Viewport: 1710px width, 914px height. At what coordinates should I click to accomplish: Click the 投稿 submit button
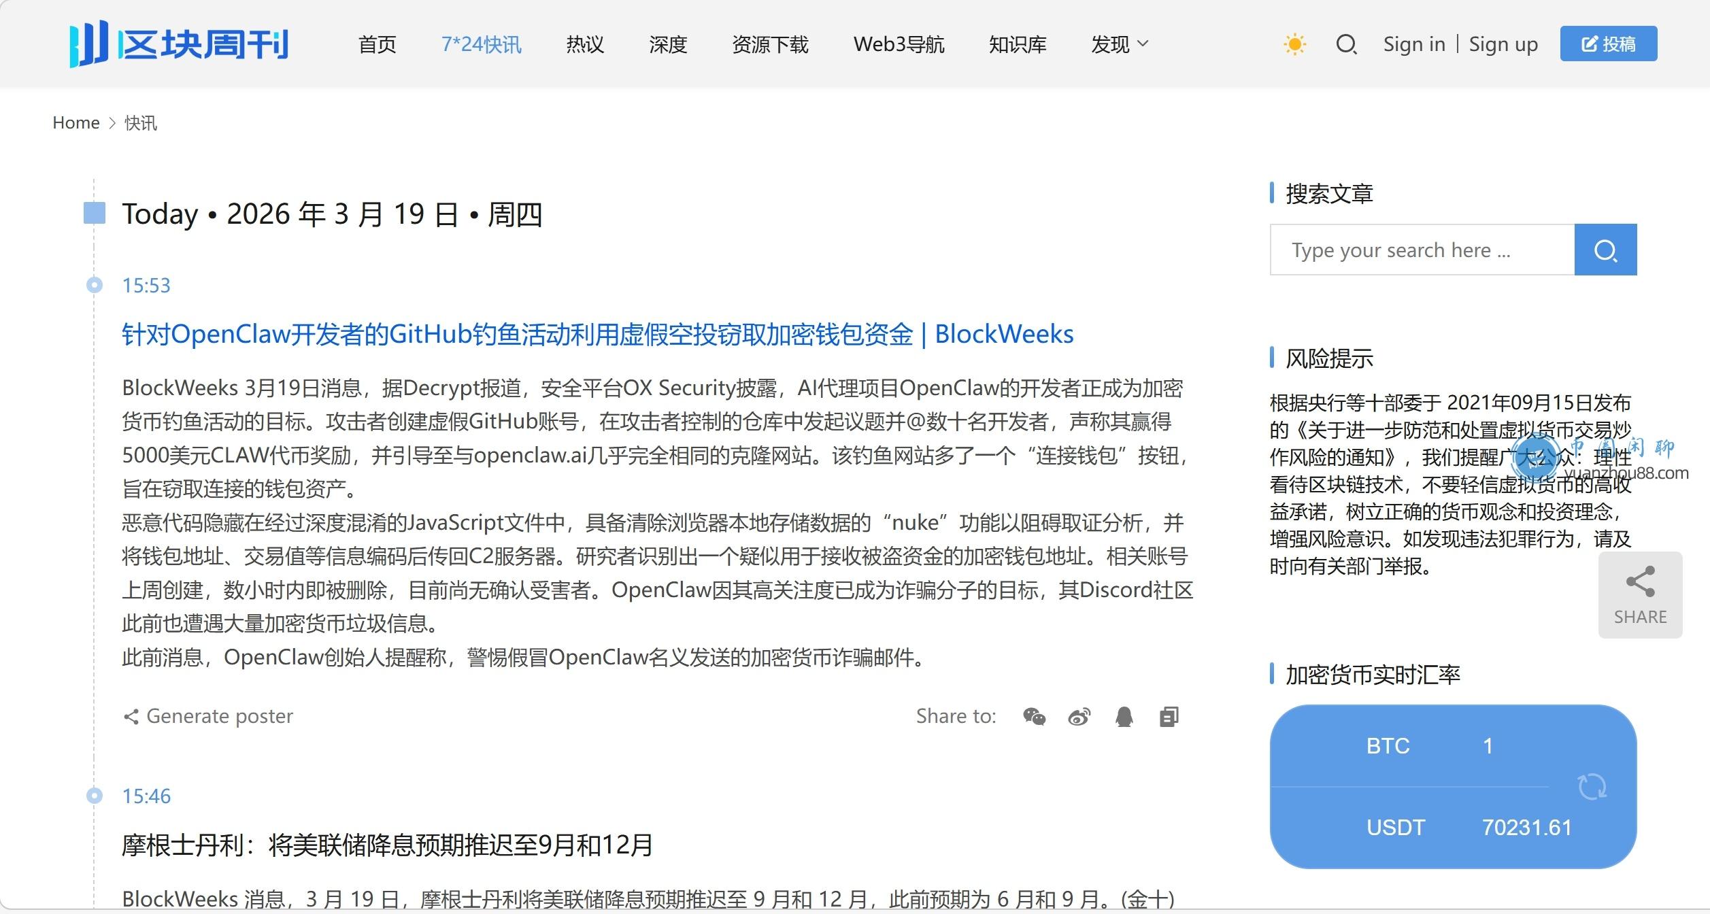(x=1608, y=44)
